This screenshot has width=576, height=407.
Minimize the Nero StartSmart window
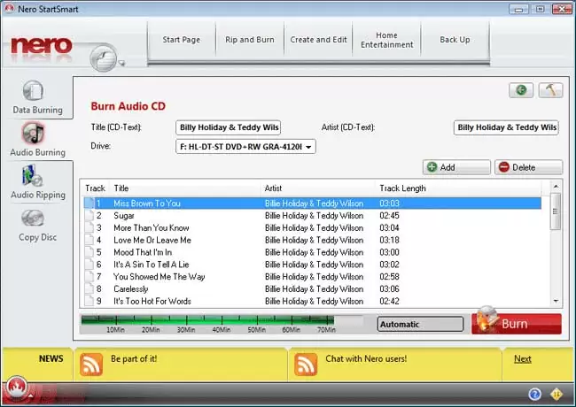tap(518, 9)
